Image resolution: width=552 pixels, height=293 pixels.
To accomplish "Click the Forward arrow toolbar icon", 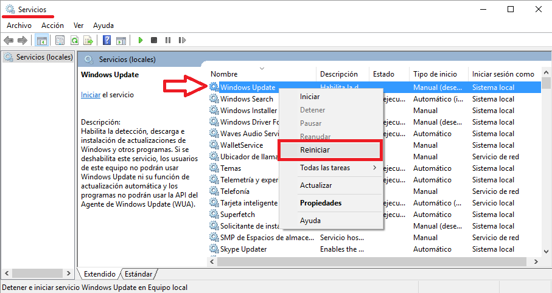I will 22,41.
